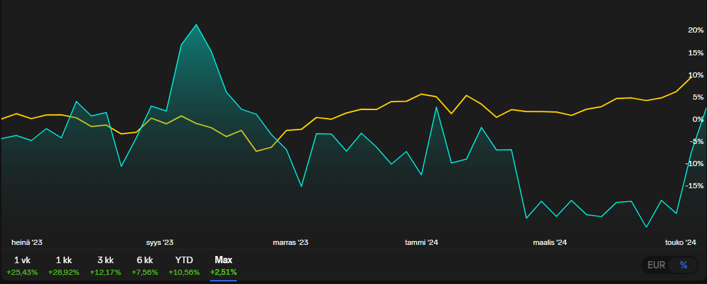Switch chart units to percent

[684, 265]
